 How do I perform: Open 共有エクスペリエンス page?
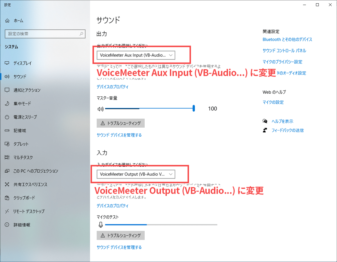coord(30,184)
